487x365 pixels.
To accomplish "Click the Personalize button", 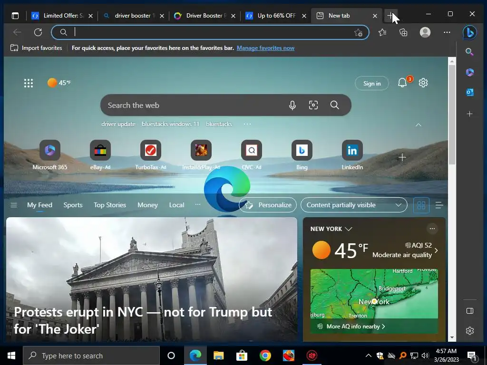I will coord(267,205).
